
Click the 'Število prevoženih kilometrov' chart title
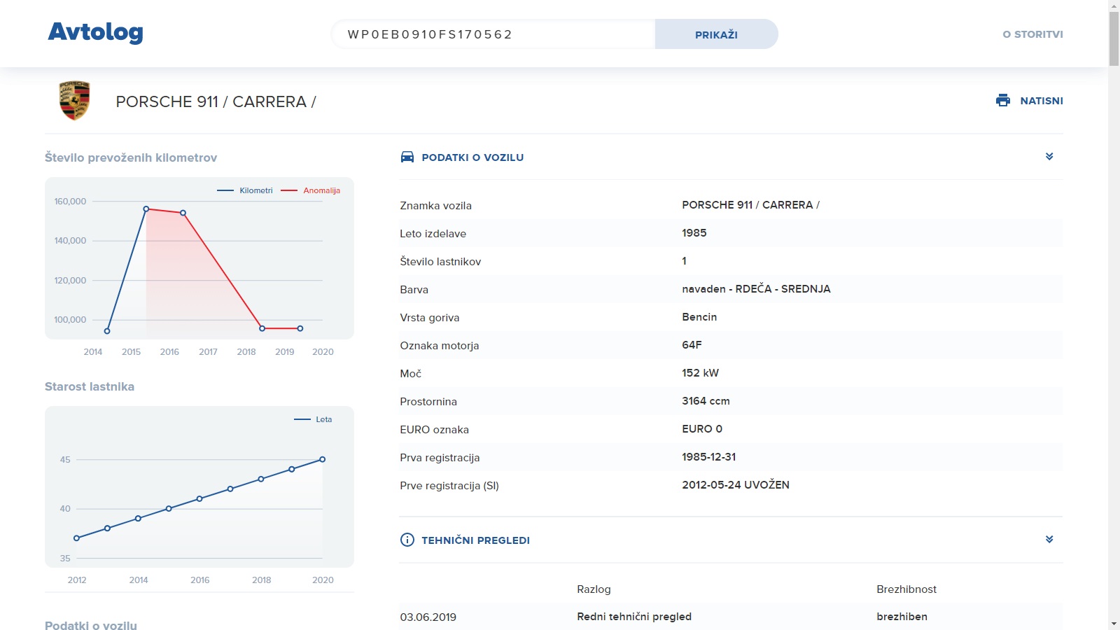(x=131, y=157)
